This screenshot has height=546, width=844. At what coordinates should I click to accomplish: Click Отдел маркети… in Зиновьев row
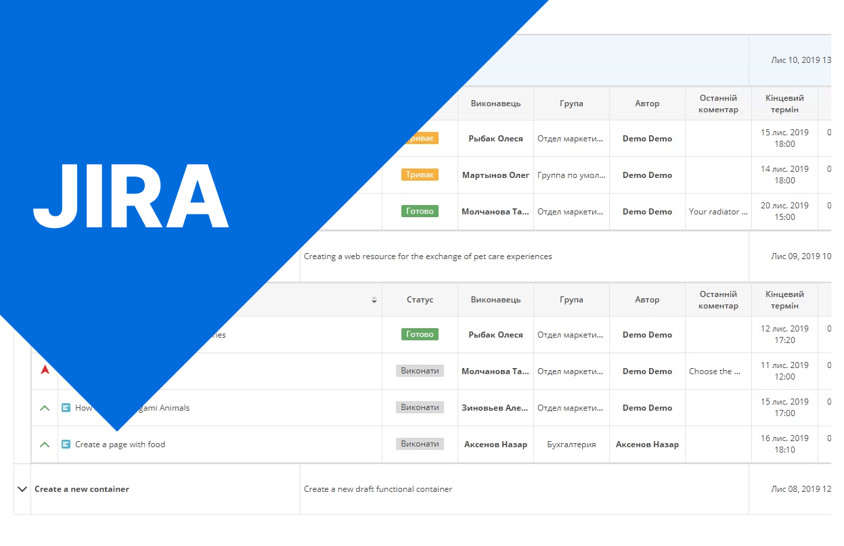pos(570,408)
